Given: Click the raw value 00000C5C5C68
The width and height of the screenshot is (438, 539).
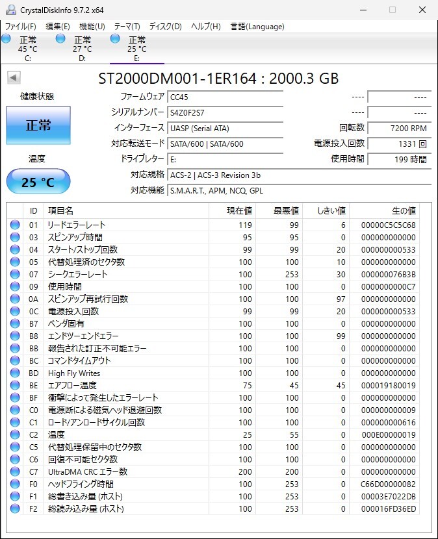Looking at the screenshot, I should (389, 225).
